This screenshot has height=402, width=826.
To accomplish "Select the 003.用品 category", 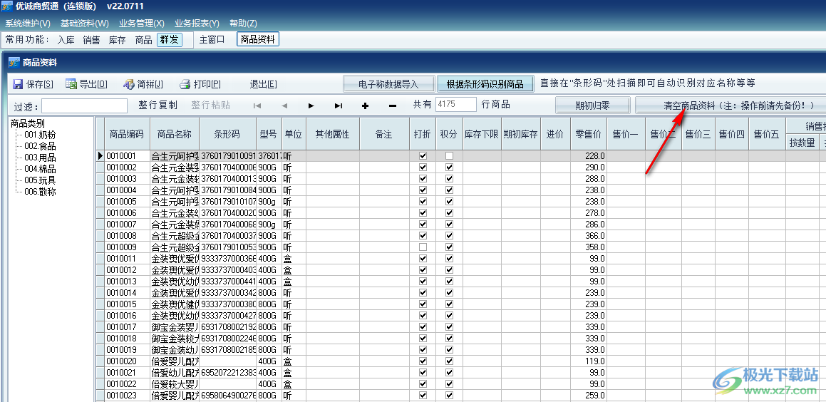I will (40, 158).
